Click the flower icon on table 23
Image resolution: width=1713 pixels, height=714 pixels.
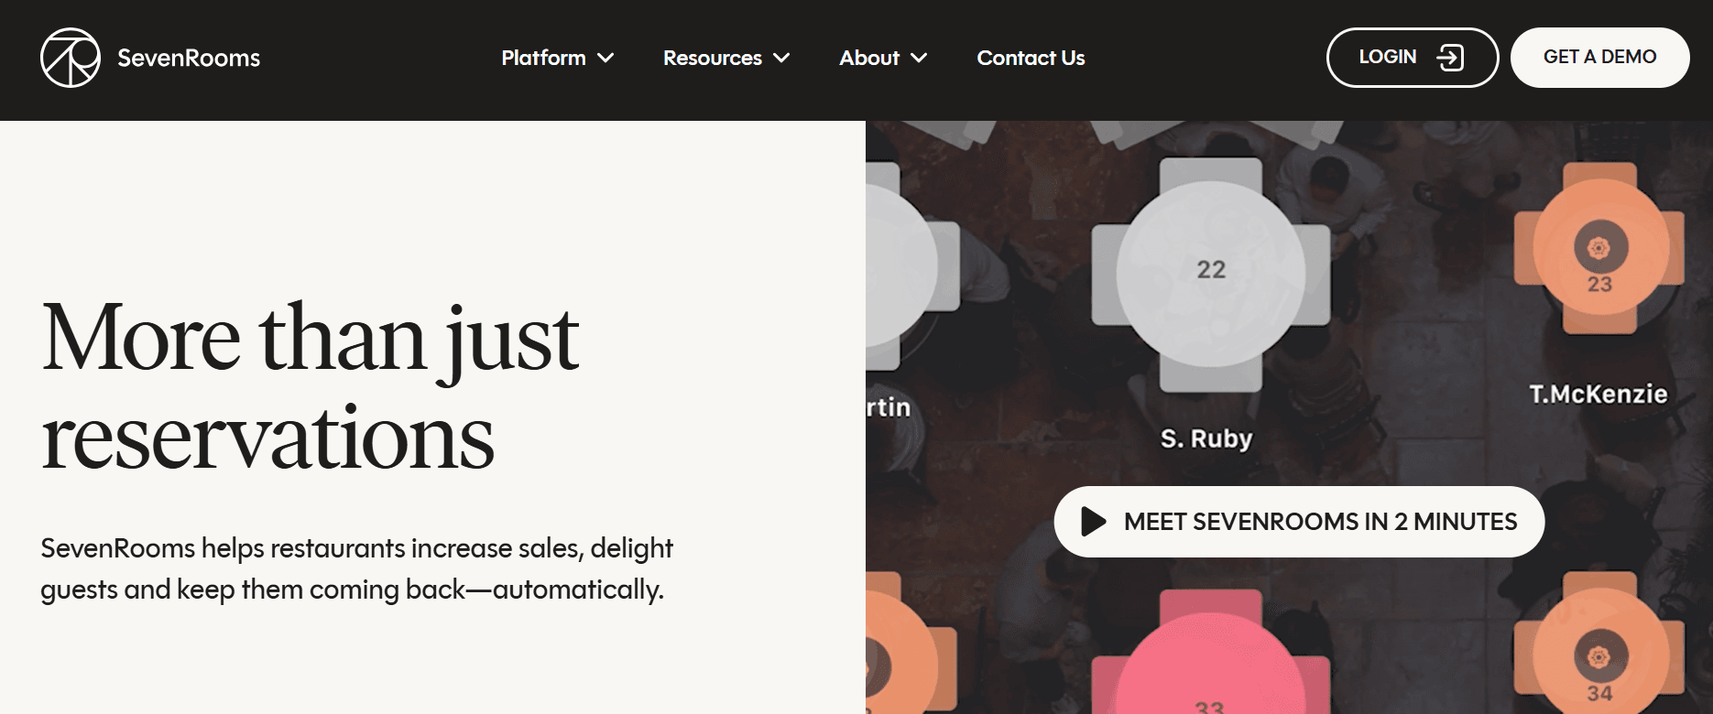[x=1600, y=247]
